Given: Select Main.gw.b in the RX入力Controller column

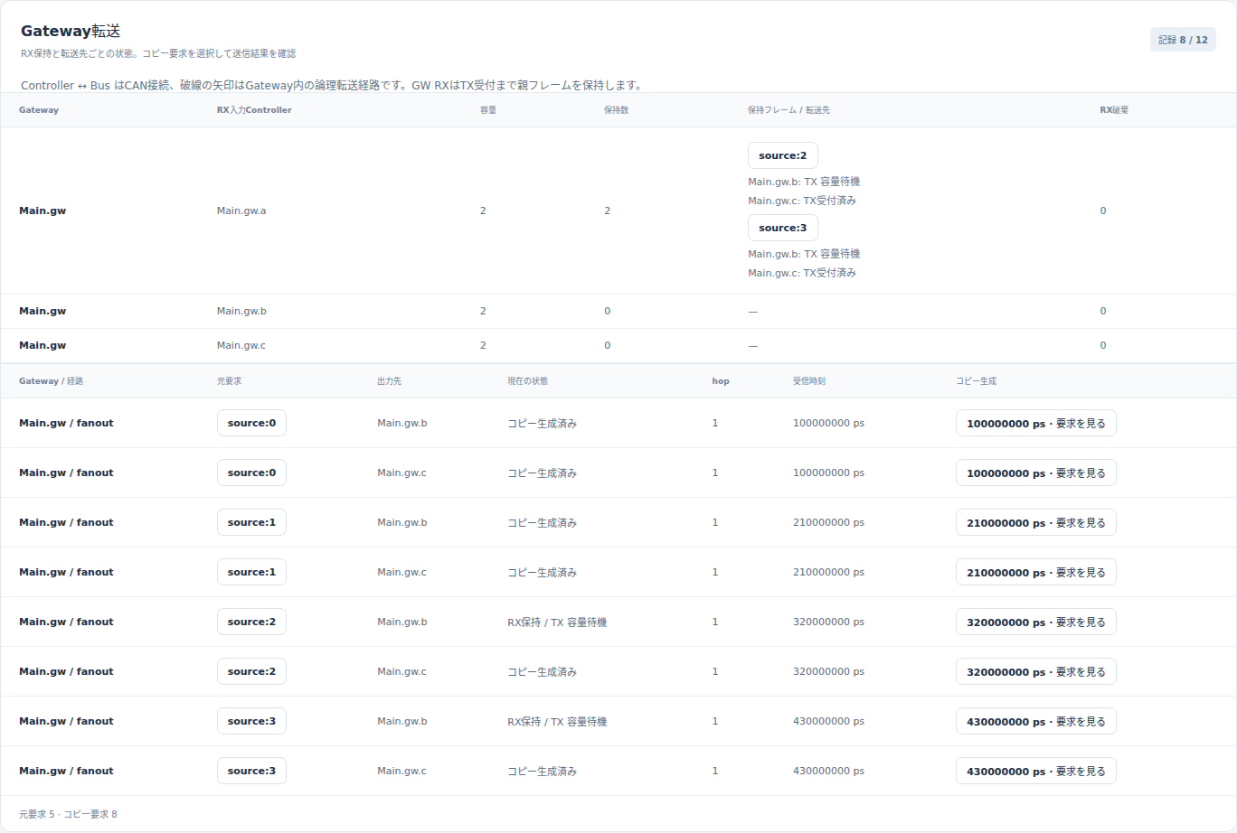Looking at the screenshot, I should (241, 311).
